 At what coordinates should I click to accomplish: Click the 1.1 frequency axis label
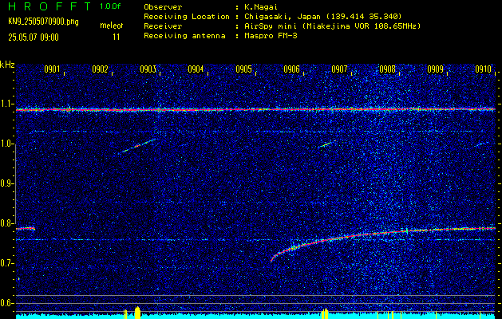tap(6, 104)
